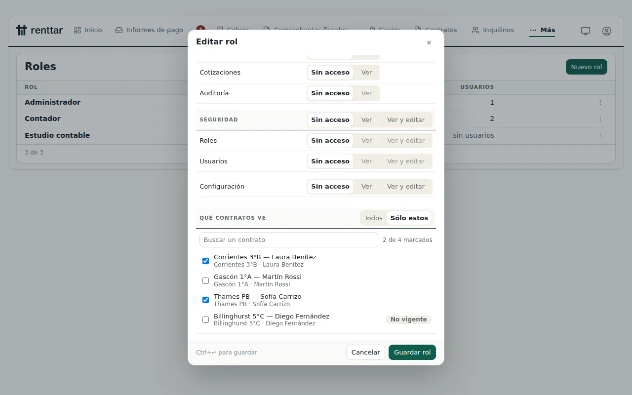The image size is (632, 395).
Task: Check Billinghurst 5°C — Diego Fernández
Action: [x=205, y=320]
